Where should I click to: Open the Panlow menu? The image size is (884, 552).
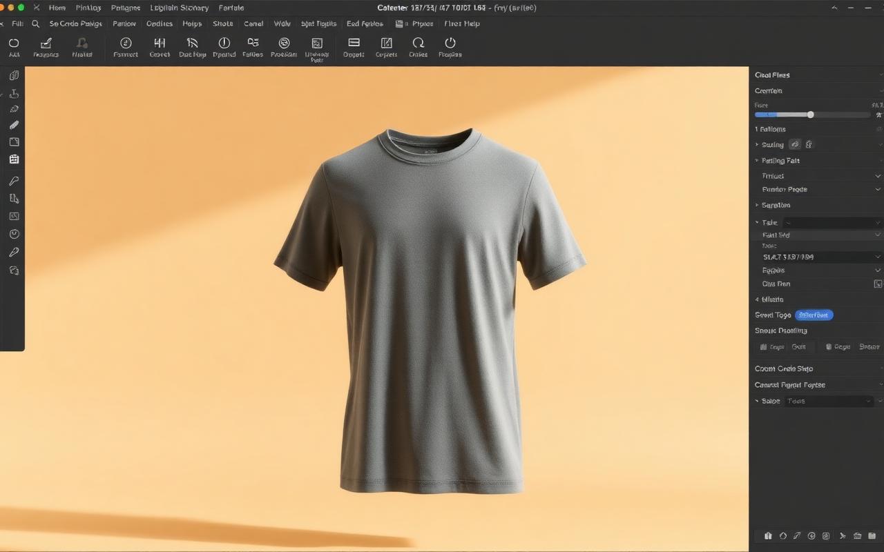tap(124, 23)
